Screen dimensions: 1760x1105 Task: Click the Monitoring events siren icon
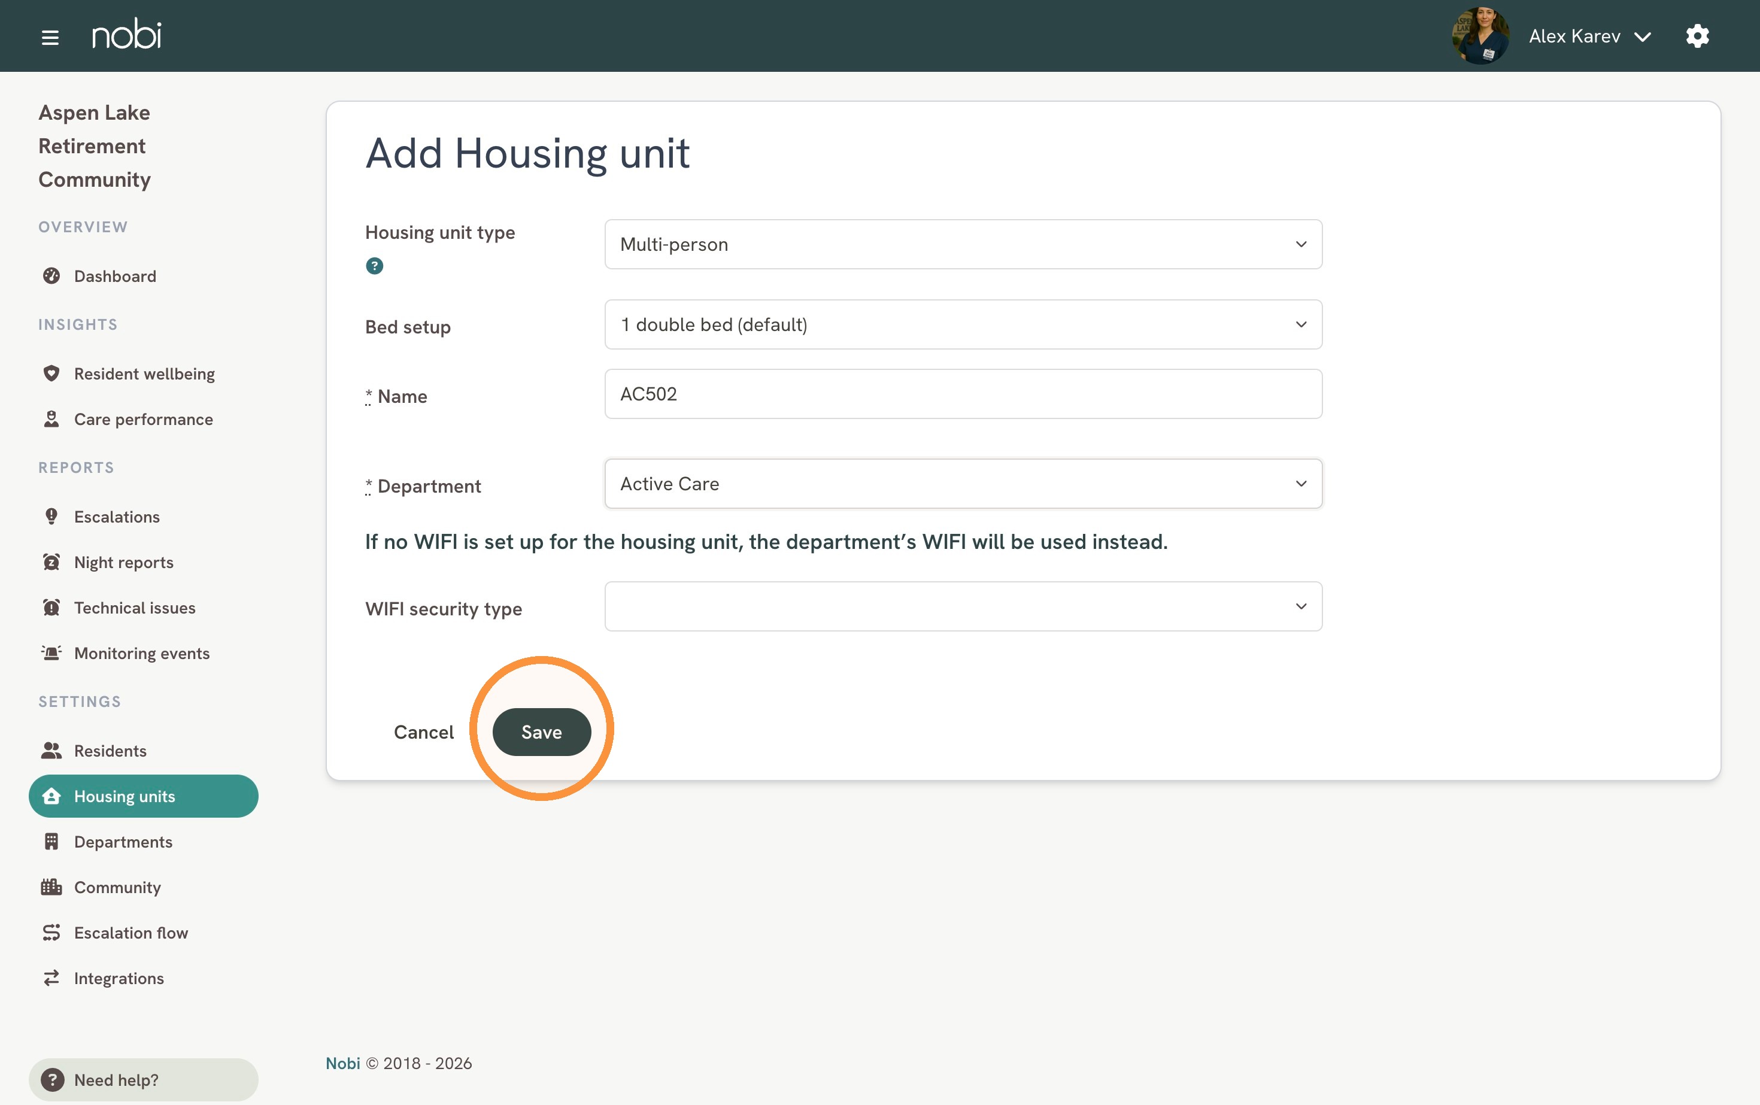(51, 653)
